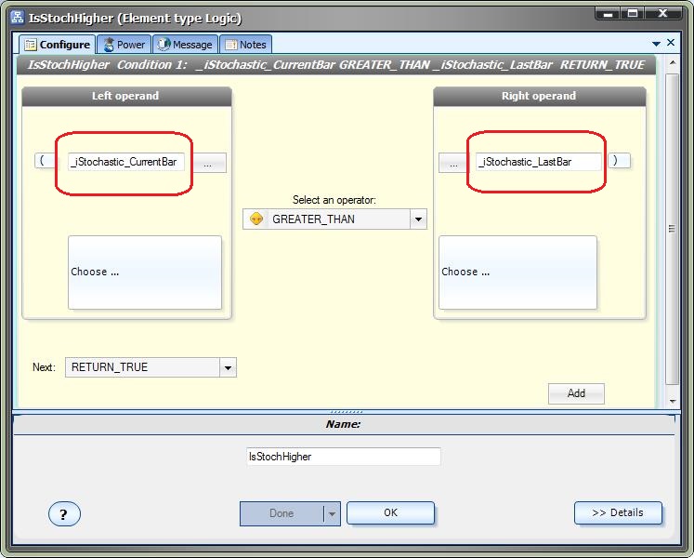Viewport: 694px width, 558px height.
Task: Click the >> Details button
Action: click(x=618, y=512)
